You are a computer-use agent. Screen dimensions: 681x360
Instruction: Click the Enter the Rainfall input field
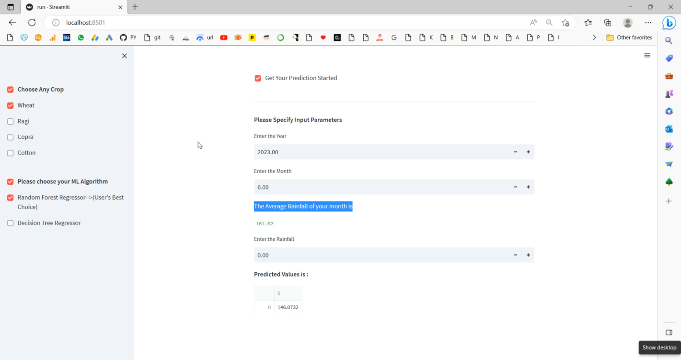[x=381, y=255]
